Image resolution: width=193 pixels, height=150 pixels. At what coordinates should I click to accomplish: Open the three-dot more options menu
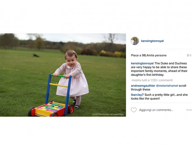pos(189,110)
